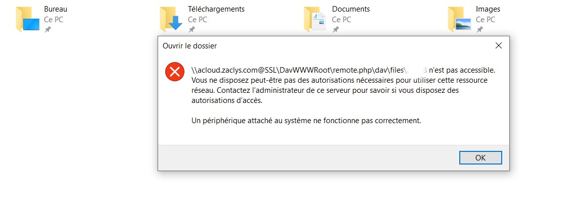Select the Téléchargements folder name label

click(x=216, y=9)
